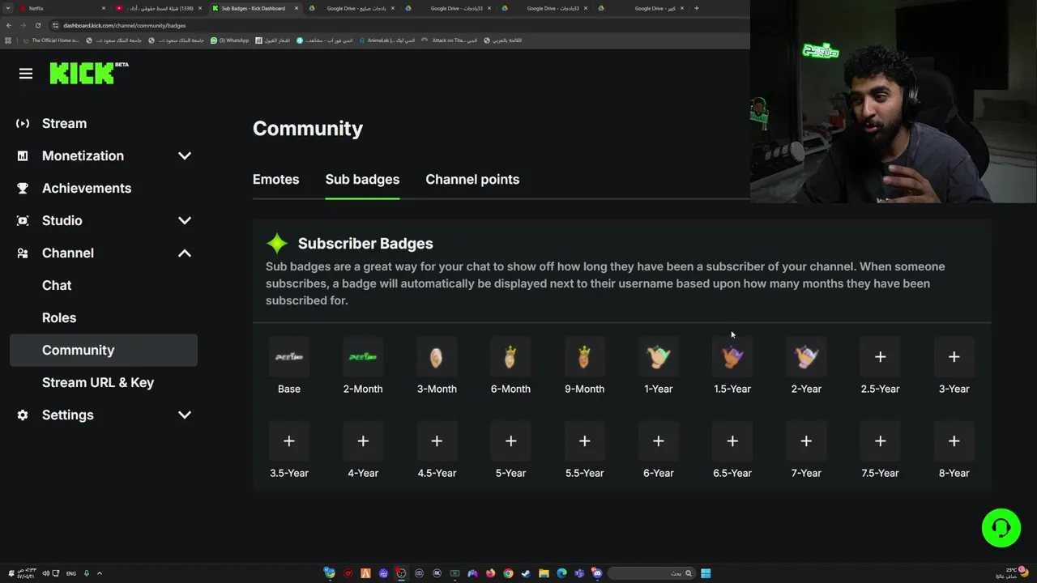The height and width of the screenshot is (583, 1037).
Task: Add a badge for 8-Year
Action: pyautogui.click(x=954, y=440)
